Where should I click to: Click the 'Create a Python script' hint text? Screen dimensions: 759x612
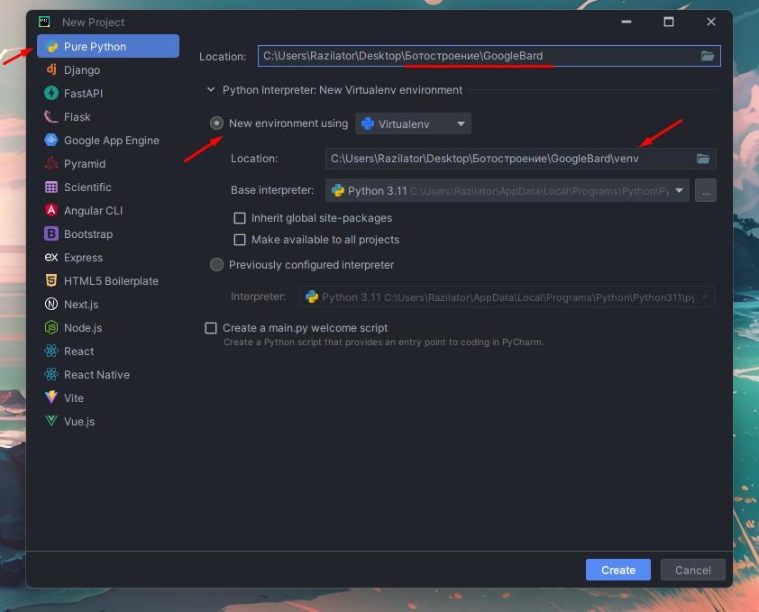point(383,343)
